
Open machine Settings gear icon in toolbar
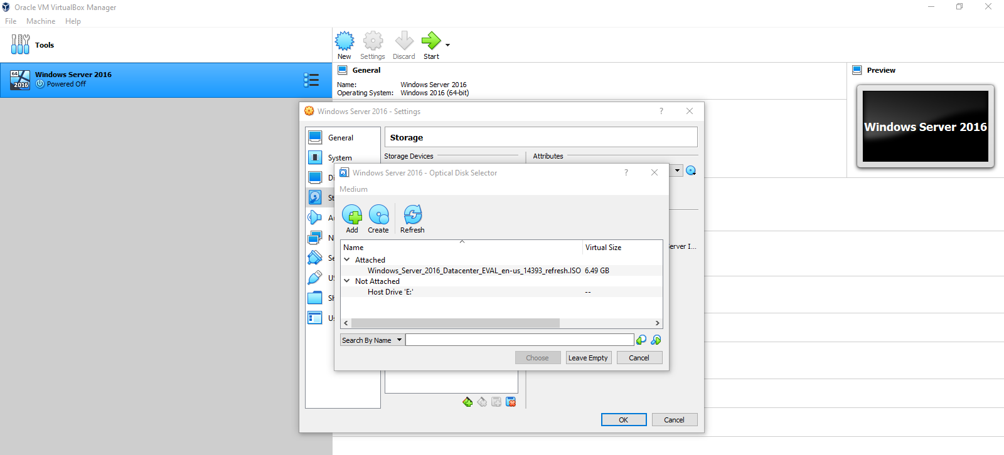373,41
